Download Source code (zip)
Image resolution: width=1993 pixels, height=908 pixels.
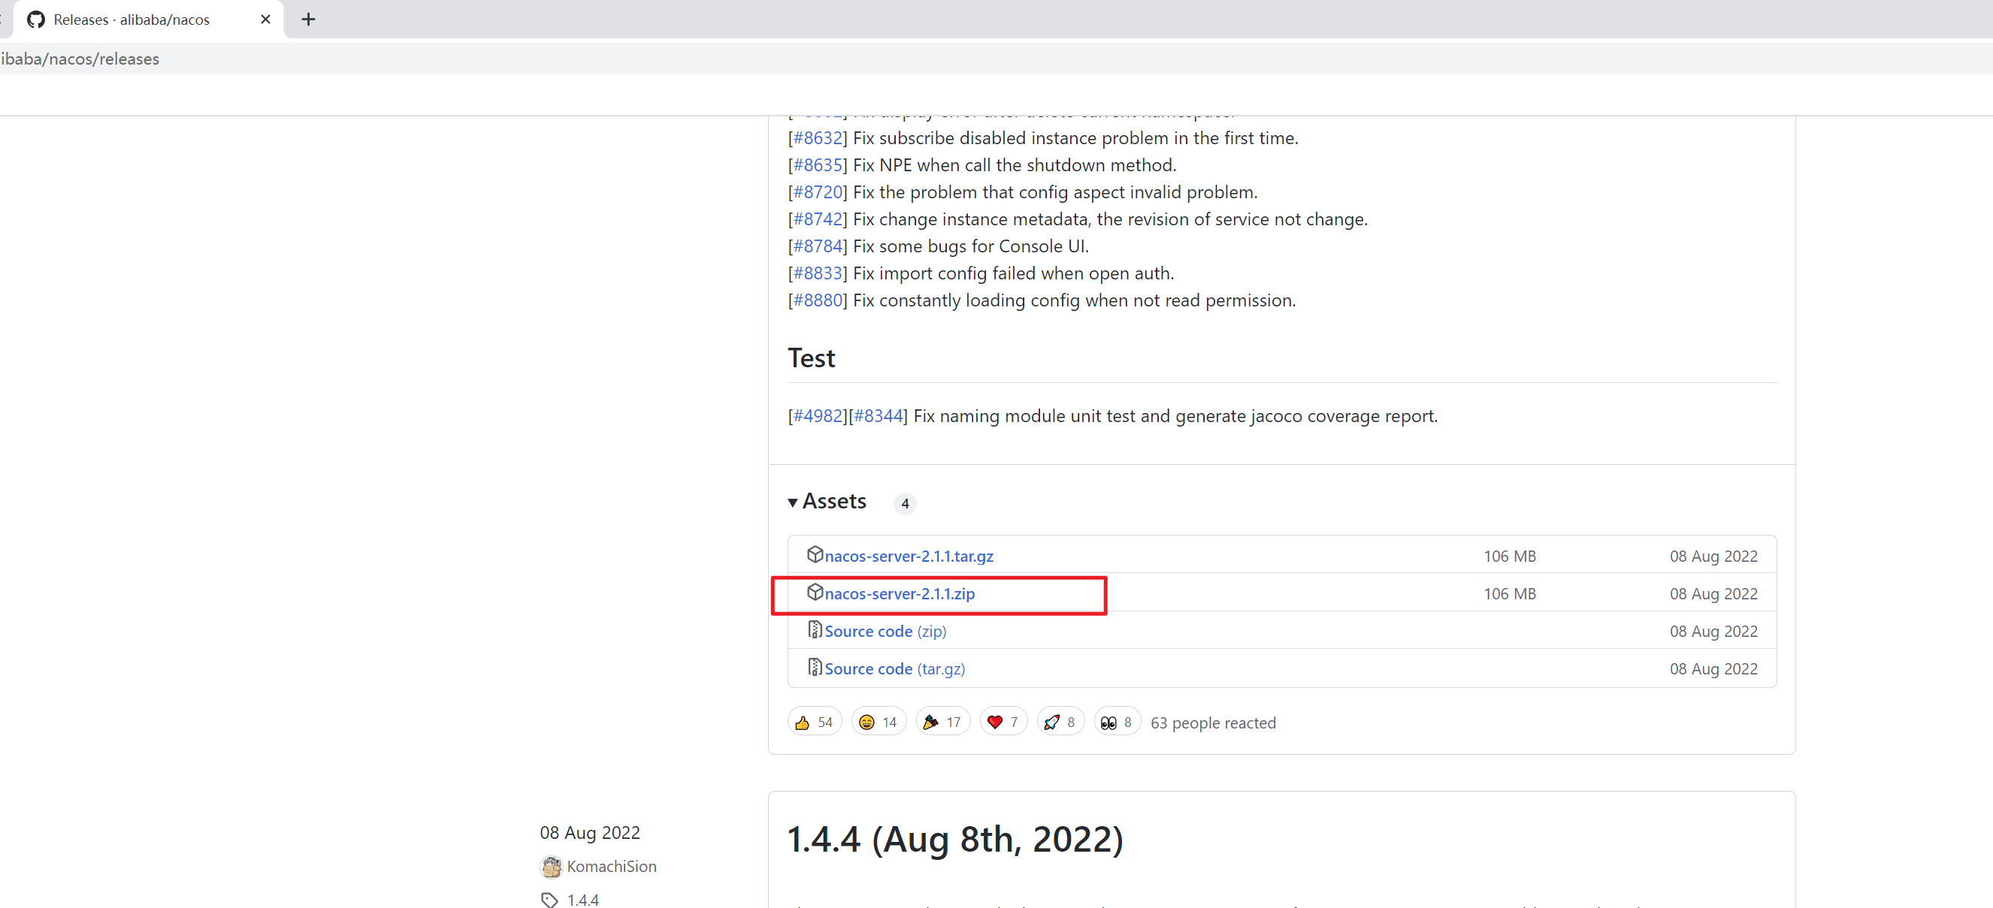click(x=885, y=631)
